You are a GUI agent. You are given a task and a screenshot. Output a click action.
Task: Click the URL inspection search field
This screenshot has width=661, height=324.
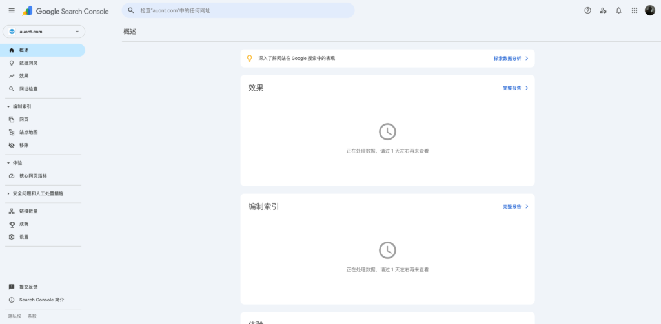point(238,10)
